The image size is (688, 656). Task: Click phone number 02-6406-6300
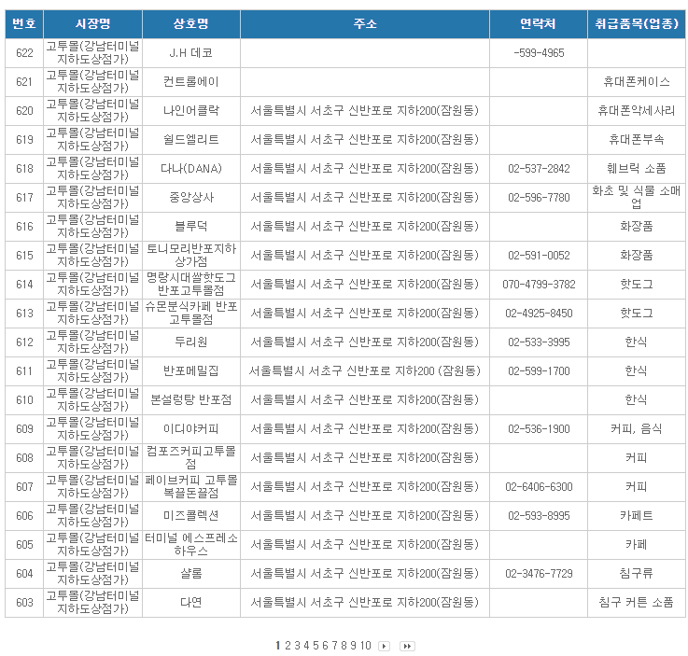click(x=539, y=488)
